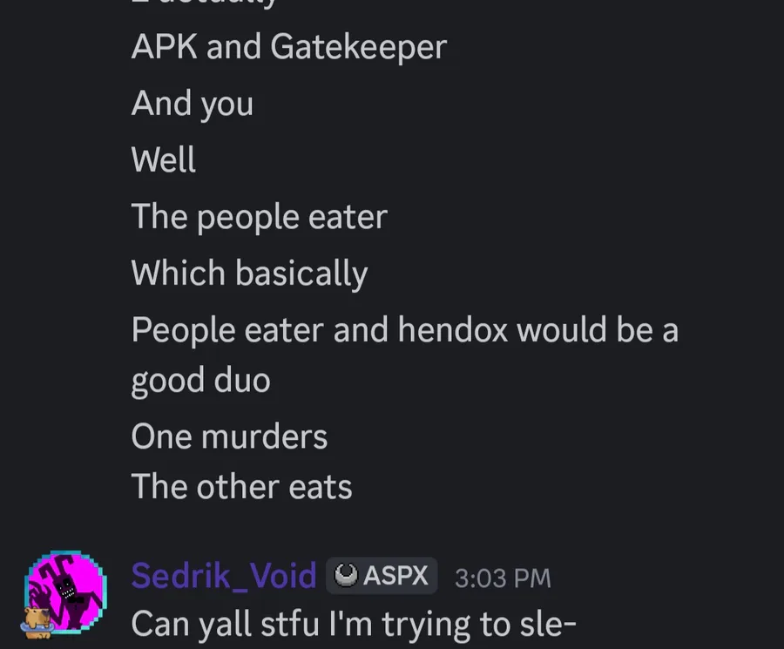Click the capybara avatar decoration icon

click(x=37, y=622)
